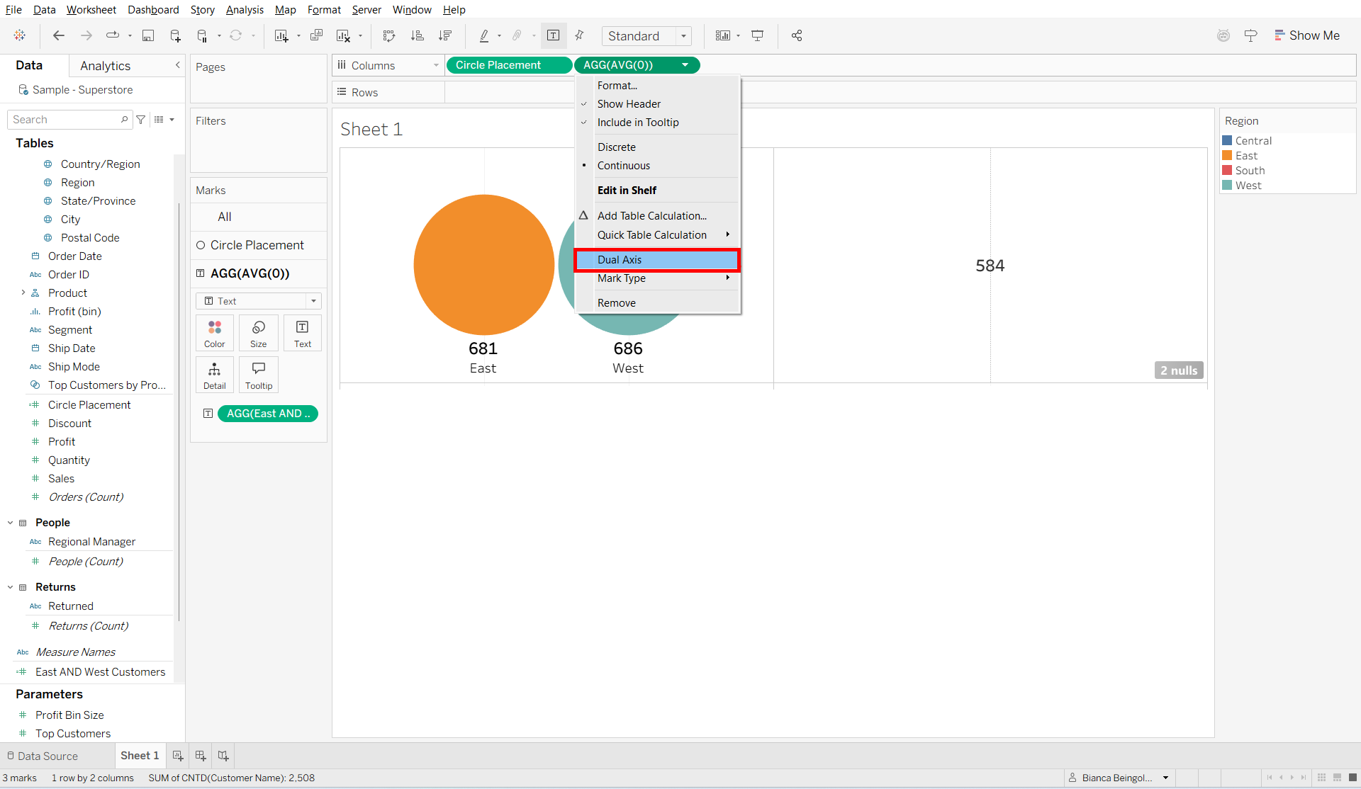Open the user account dropdown arrow
1361x789 pixels.
point(1165,778)
